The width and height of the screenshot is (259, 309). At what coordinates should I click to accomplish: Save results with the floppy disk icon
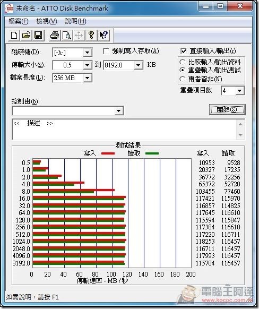tap(38, 36)
